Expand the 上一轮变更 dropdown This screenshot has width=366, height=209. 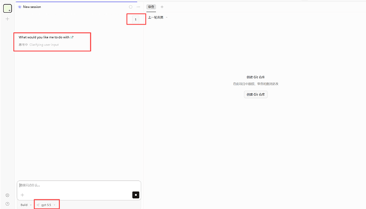pos(158,18)
